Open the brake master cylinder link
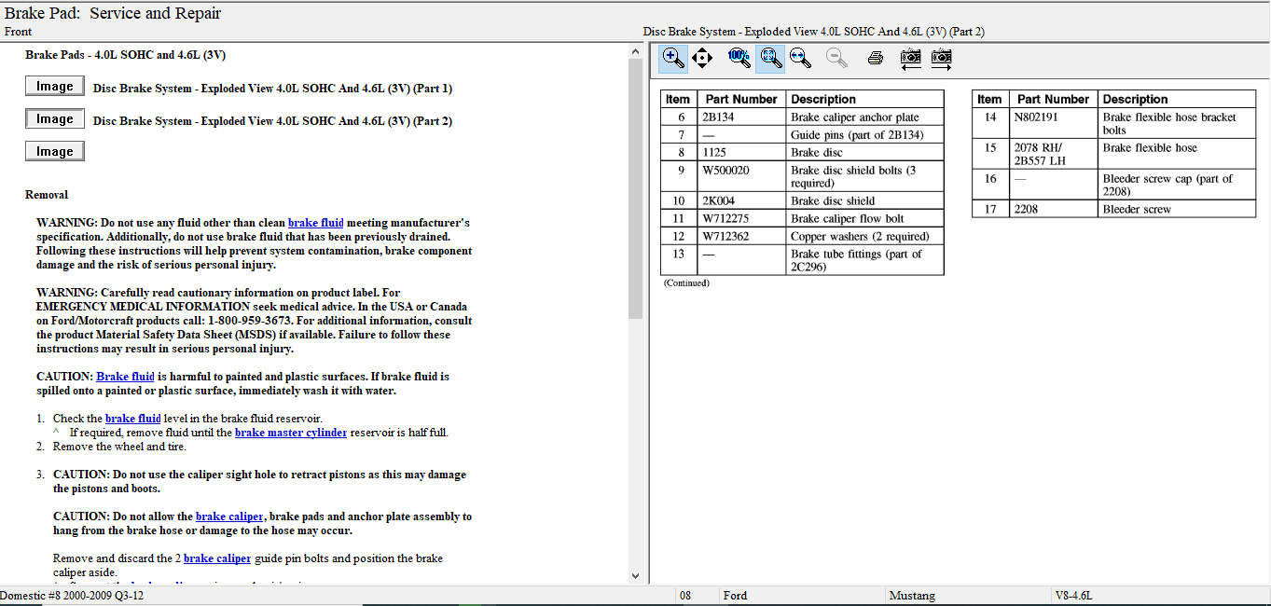The width and height of the screenshot is (1271, 606). tap(290, 433)
